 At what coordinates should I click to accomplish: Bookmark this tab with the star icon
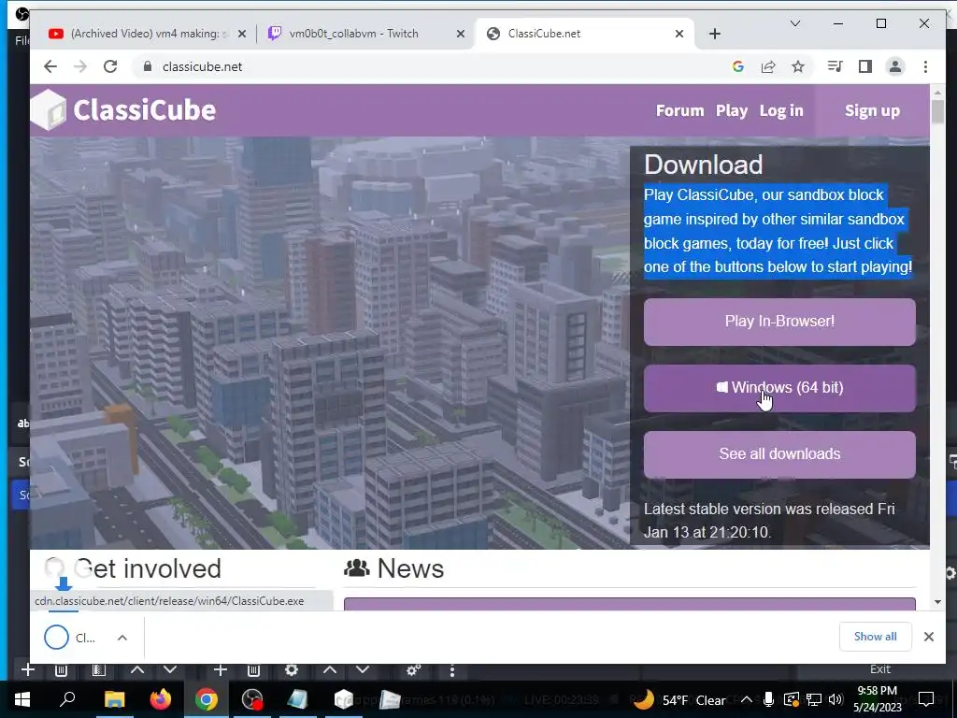(798, 66)
